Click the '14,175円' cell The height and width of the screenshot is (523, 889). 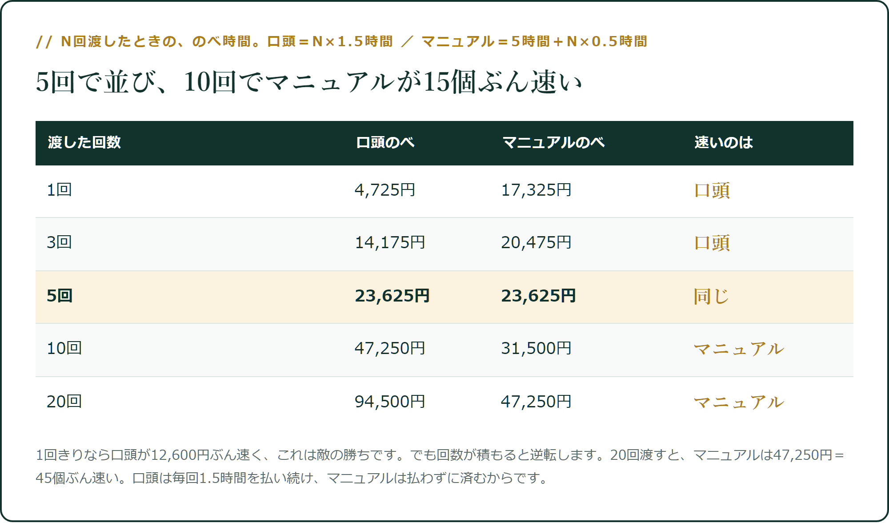coord(390,242)
